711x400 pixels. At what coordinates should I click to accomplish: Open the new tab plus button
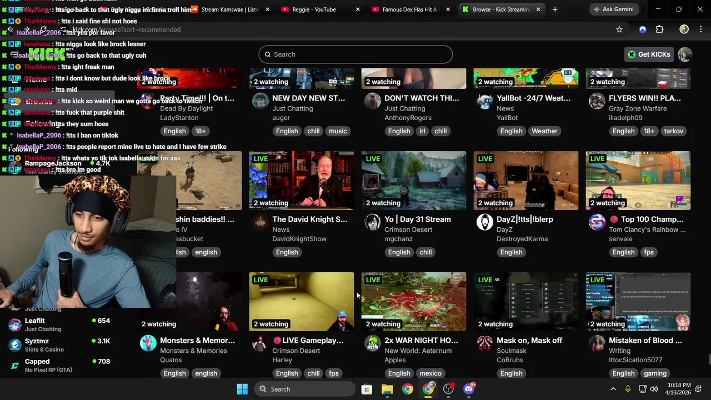(x=555, y=9)
